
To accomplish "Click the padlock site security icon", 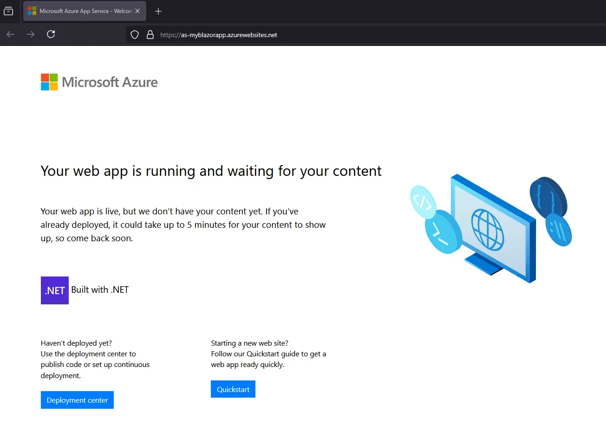I will (x=150, y=35).
